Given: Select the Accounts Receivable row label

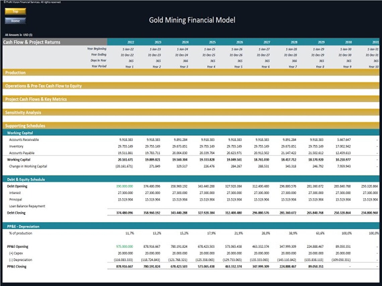Looking at the screenshot, I should coord(24,139).
